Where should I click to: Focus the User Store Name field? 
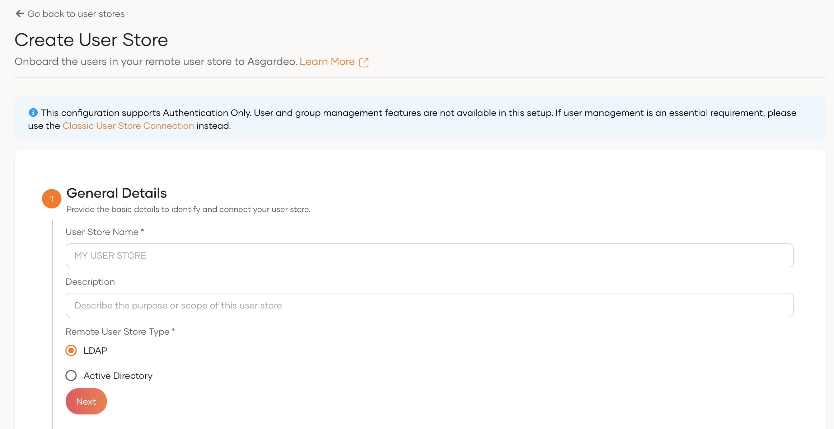(430, 255)
